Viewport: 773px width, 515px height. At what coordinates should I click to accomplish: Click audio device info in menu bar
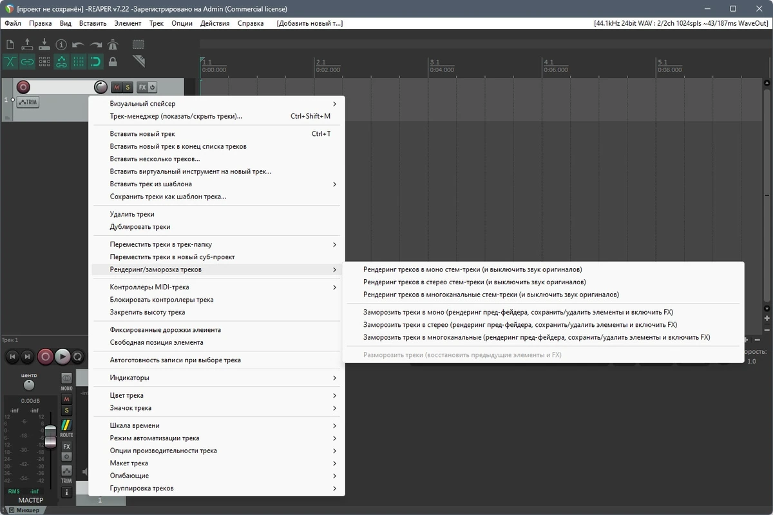[x=682, y=23]
